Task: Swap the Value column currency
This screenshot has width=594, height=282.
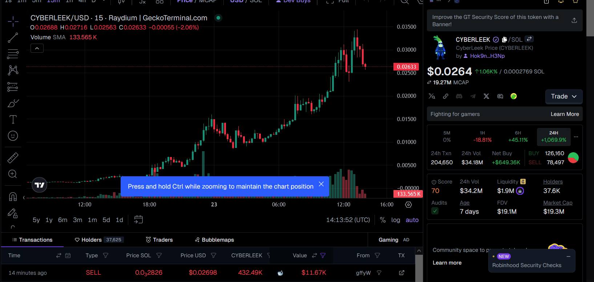Action: 315,255
